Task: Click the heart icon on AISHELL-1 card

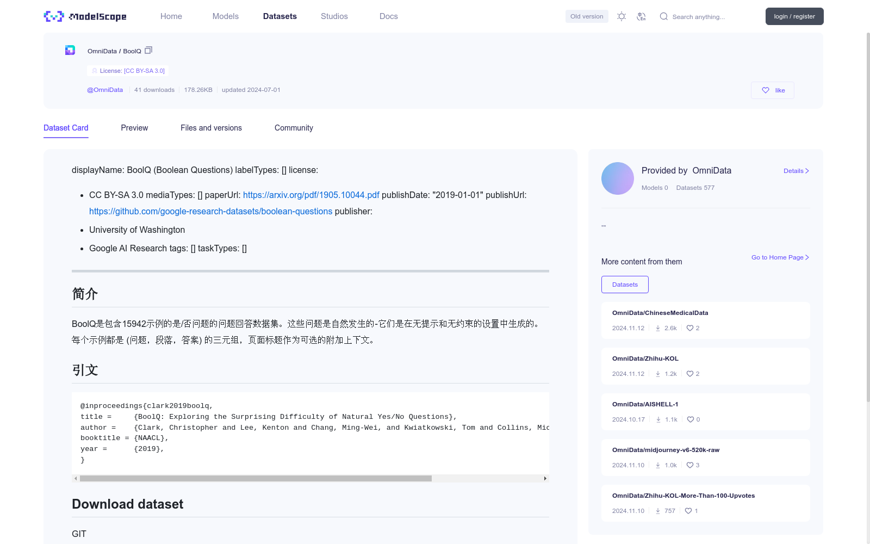Action: click(691, 419)
